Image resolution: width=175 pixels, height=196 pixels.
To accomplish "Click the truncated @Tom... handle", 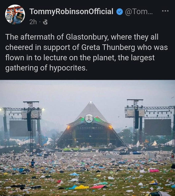I will point(139,11).
